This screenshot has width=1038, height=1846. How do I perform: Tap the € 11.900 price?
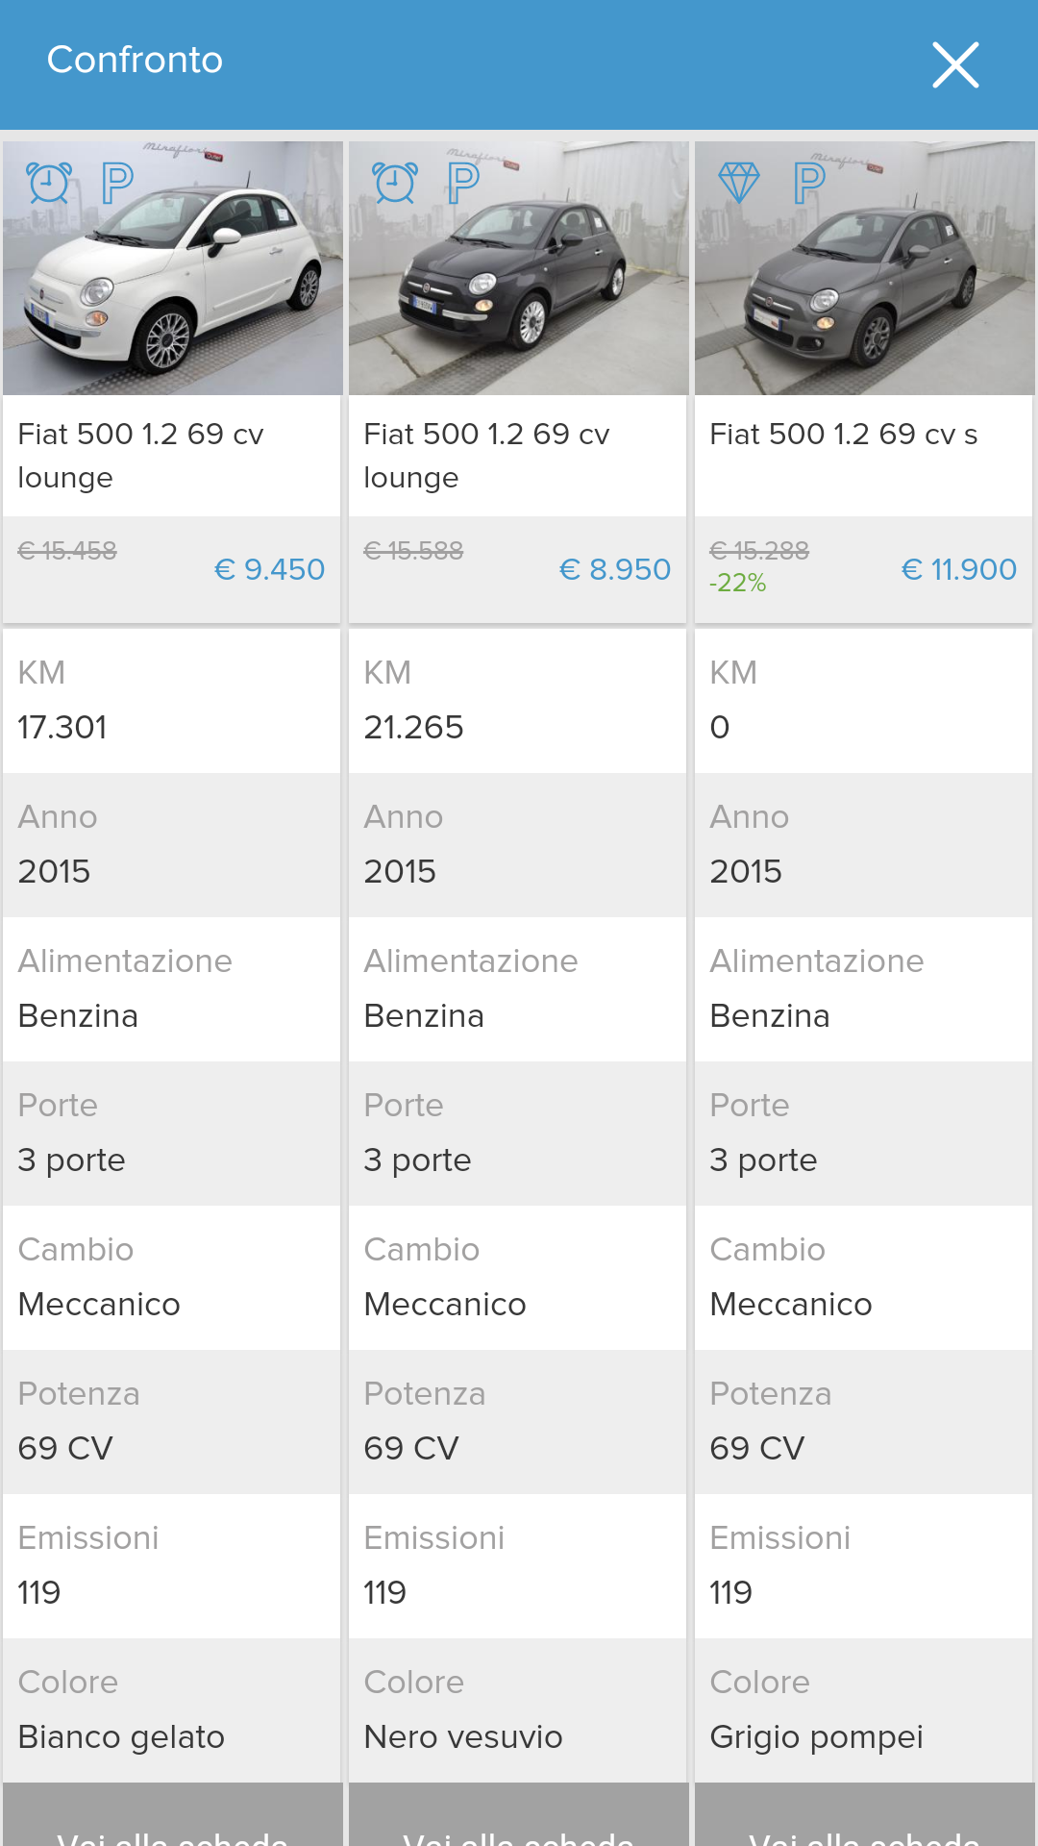959,569
